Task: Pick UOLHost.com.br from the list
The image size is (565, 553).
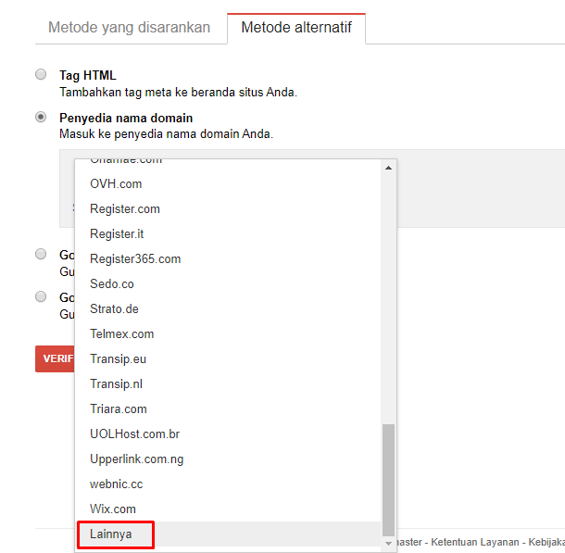Action: 134,434
